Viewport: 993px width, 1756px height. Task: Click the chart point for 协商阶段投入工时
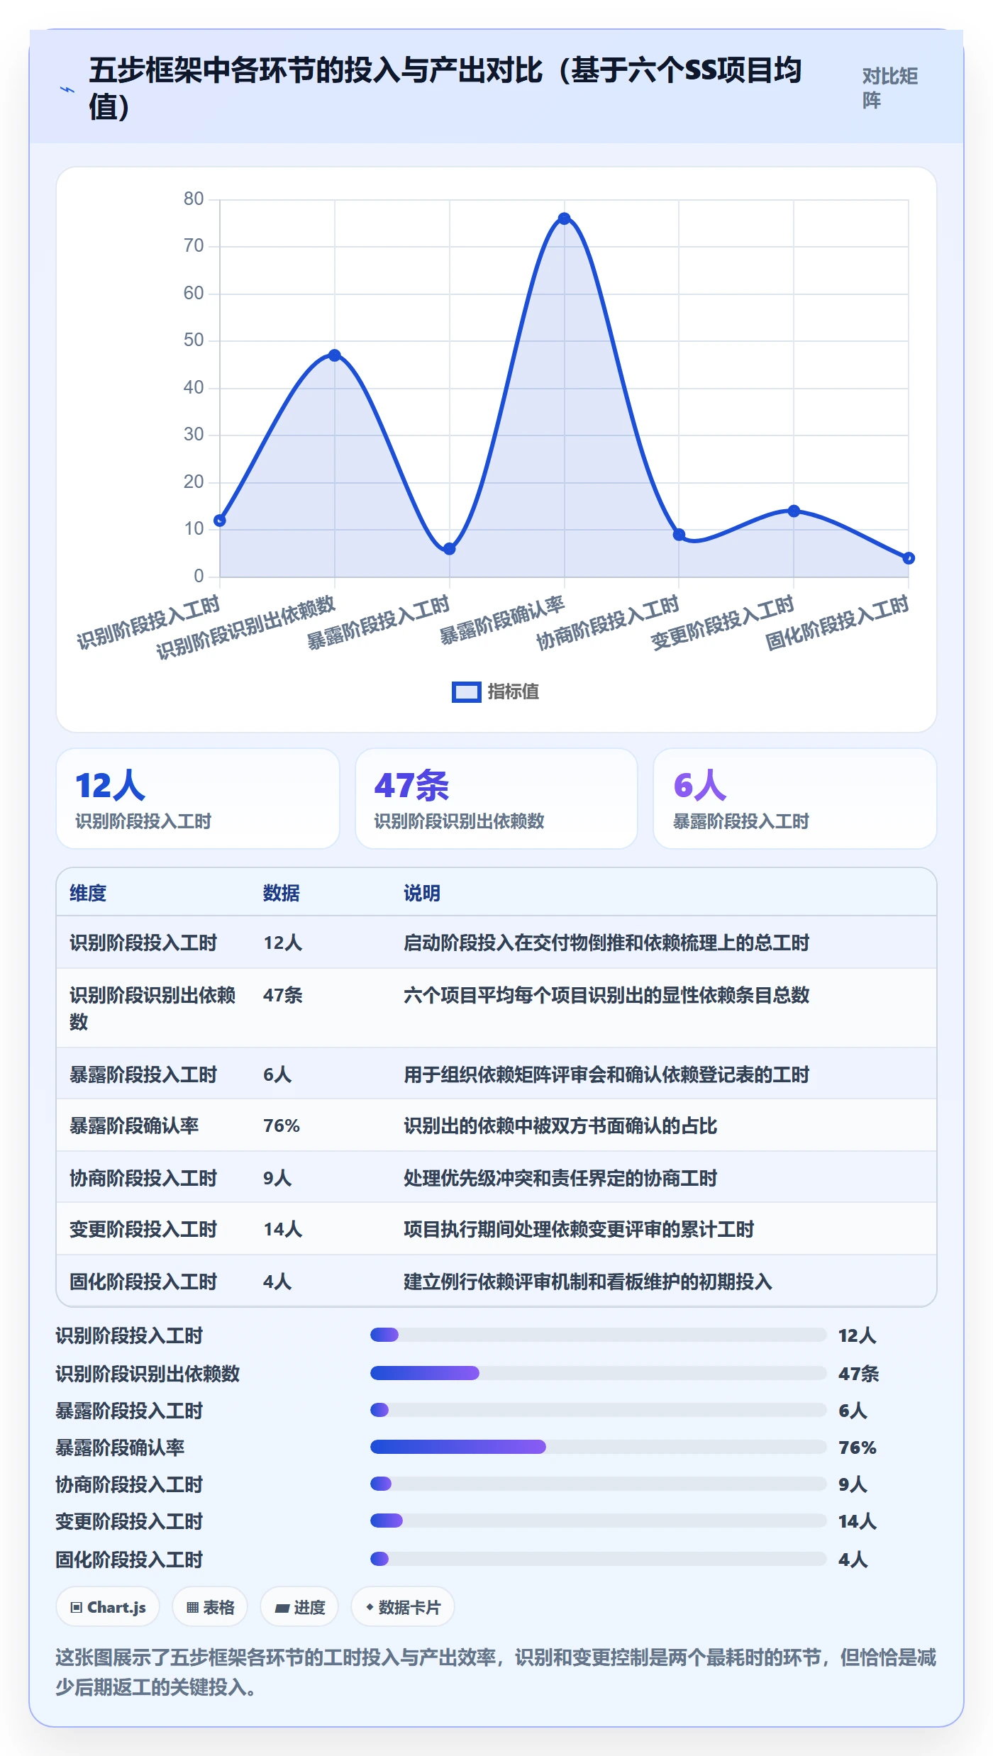679,535
